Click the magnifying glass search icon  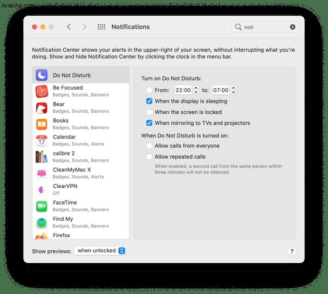[x=238, y=27]
